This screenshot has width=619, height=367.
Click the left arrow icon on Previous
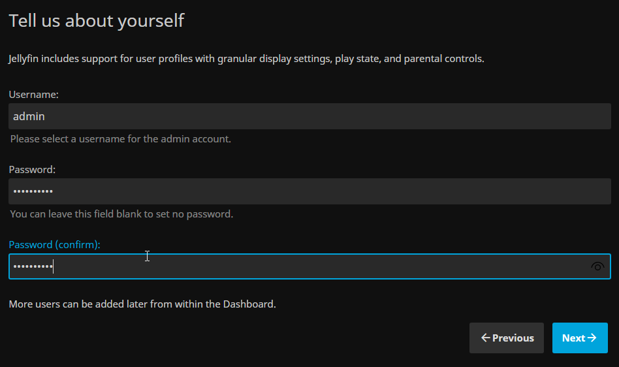[485, 338]
